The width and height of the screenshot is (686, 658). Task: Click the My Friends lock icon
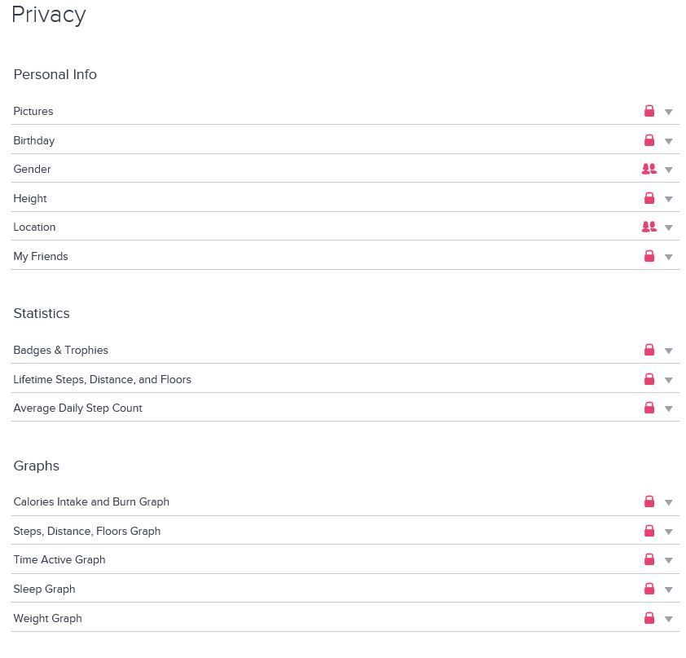[649, 256]
